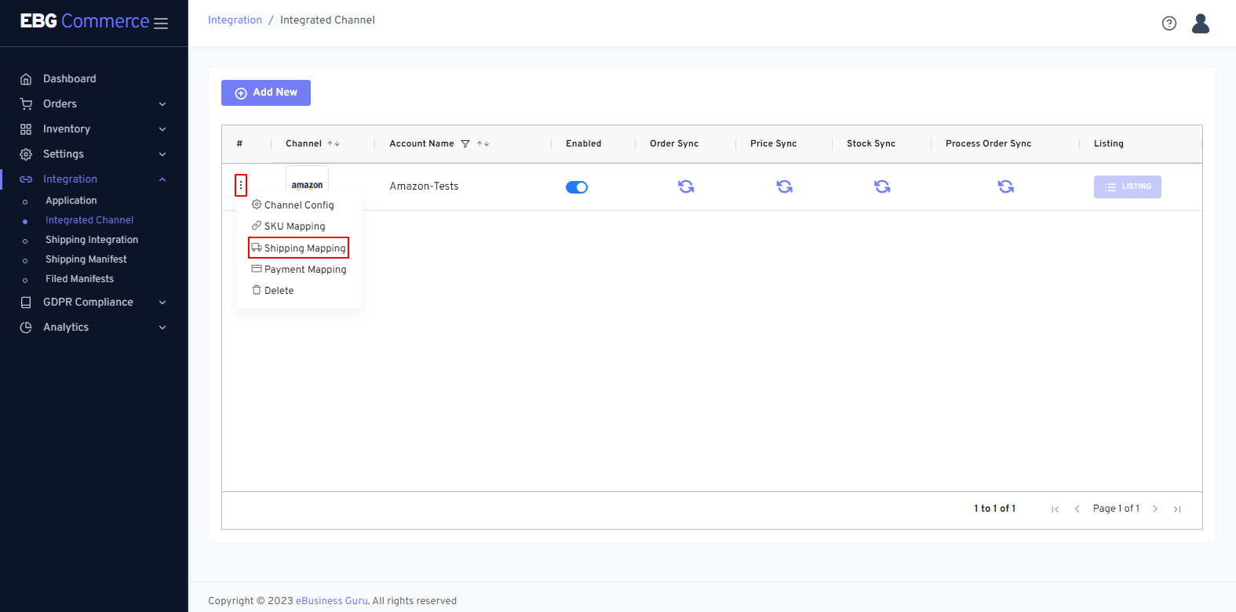The image size is (1236, 612).
Task: Open the eBusiness Guru footer link
Action: tap(331, 601)
